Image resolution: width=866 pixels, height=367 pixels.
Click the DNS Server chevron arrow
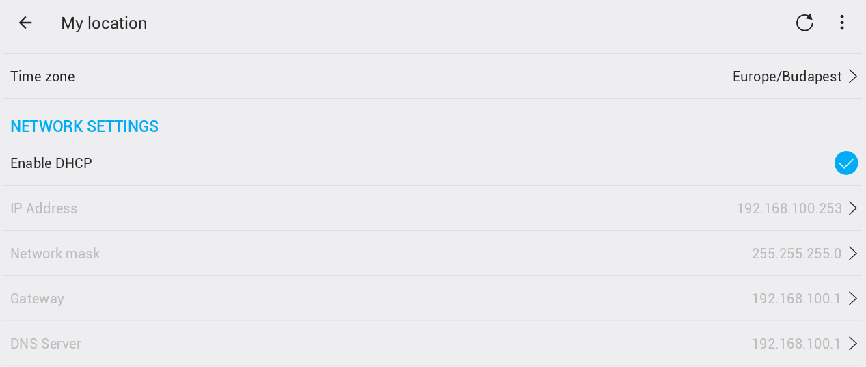[853, 344]
